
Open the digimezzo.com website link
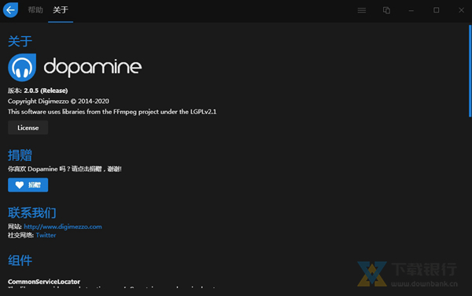point(63,227)
